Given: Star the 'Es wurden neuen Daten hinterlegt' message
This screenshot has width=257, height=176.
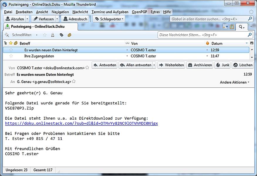Looking at the screenshot, I should point(11,50).
